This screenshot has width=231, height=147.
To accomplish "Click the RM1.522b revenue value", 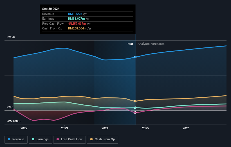I will pyautogui.click(x=75, y=14).
